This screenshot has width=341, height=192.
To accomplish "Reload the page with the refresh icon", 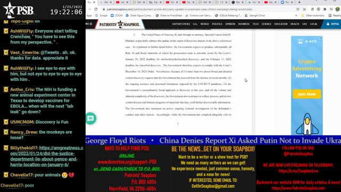I will 96,9.
